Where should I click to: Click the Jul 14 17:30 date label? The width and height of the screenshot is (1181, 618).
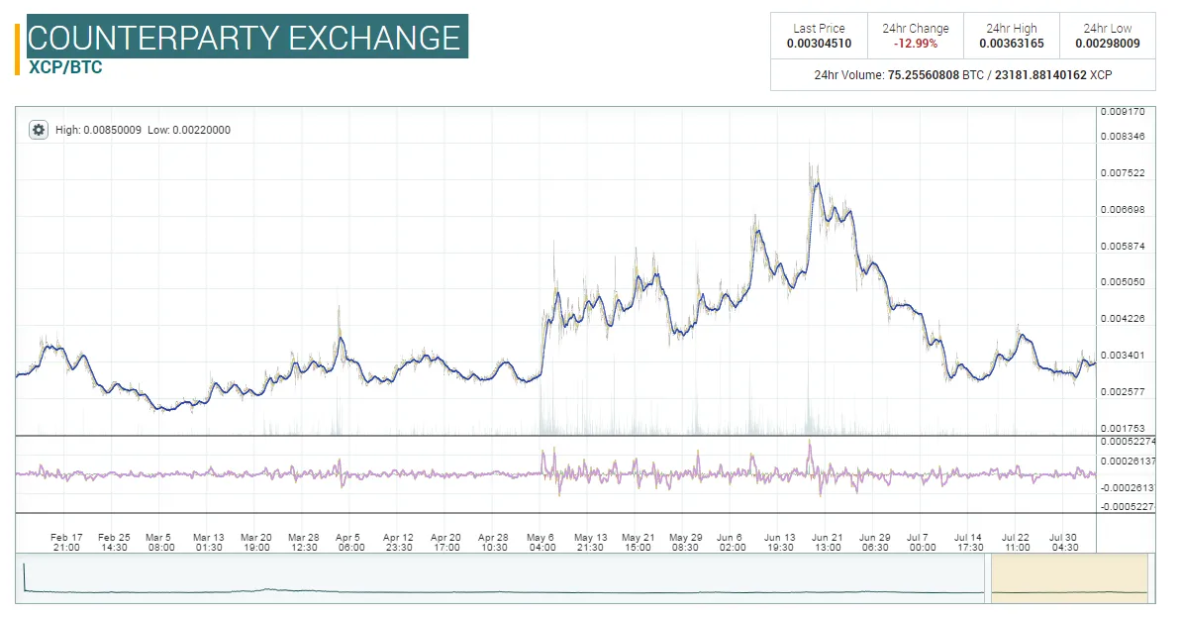point(968,543)
